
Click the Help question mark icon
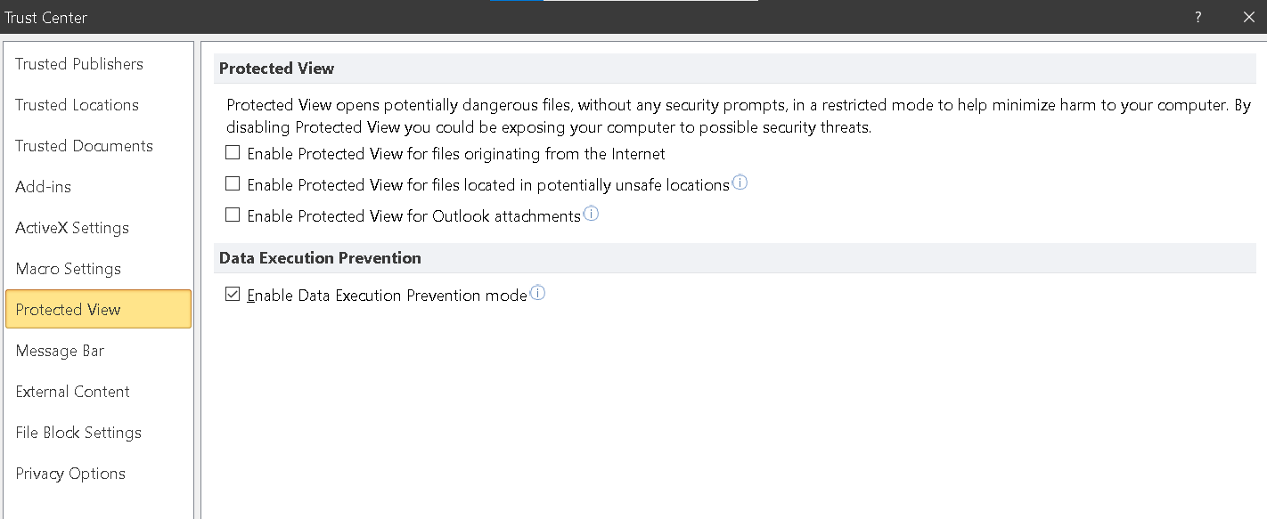click(1198, 17)
